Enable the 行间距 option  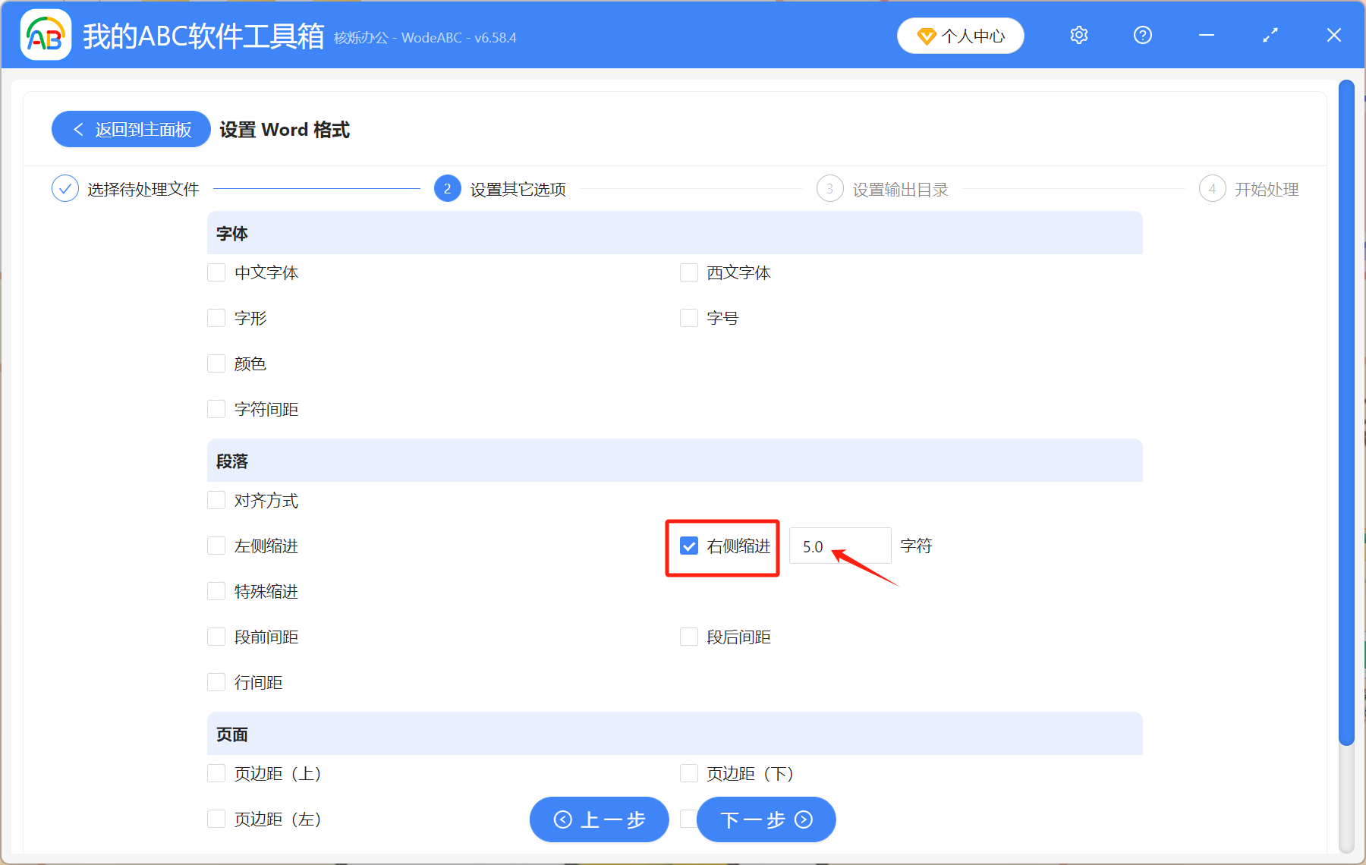(x=216, y=681)
